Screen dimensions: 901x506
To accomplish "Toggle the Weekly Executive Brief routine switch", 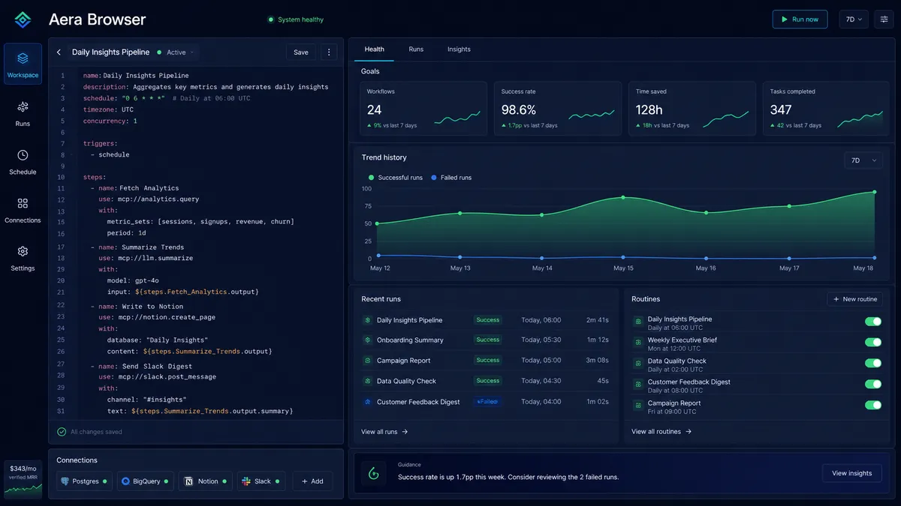I will [x=873, y=343].
